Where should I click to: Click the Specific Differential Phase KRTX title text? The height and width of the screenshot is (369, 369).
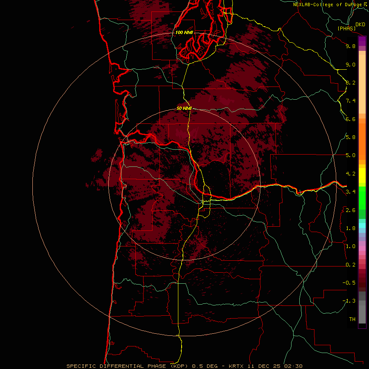coord(184,366)
